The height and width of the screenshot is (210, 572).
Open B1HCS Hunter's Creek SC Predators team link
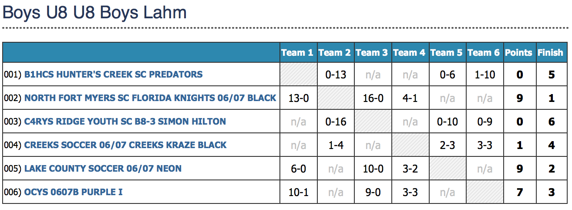pos(113,75)
